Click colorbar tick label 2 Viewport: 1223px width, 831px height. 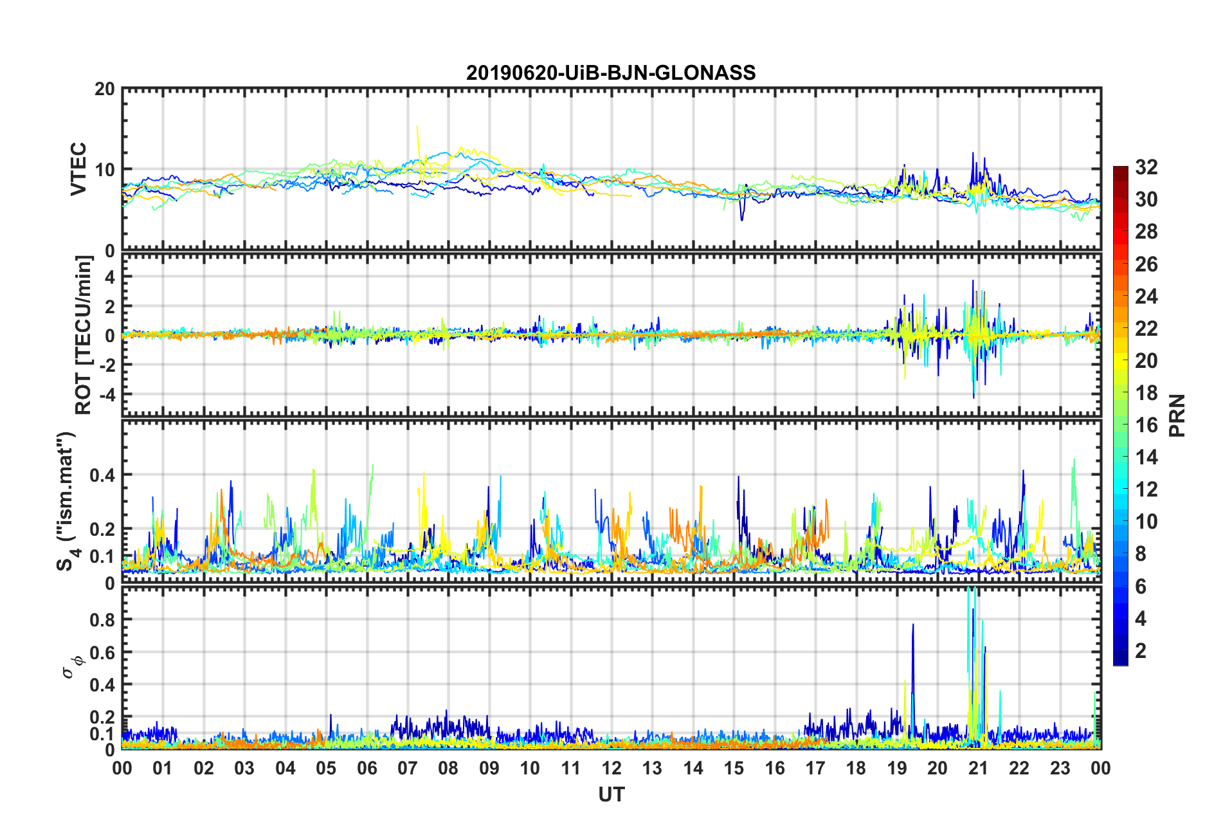pos(1141,650)
